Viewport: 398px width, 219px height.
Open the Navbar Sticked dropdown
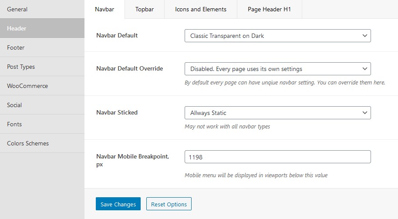pyautogui.click(x=278, y=113)
